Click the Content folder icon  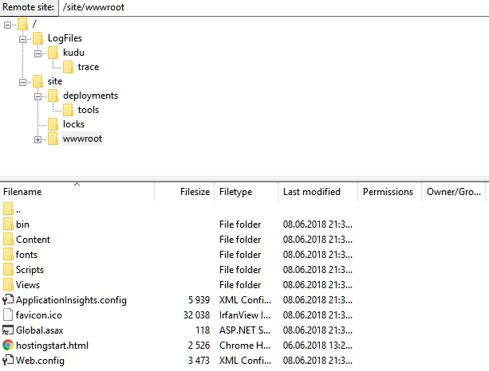coord(8,239)
